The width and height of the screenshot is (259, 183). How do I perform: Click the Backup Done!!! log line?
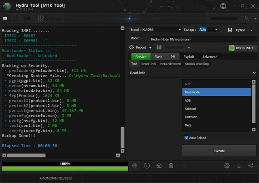19,136
